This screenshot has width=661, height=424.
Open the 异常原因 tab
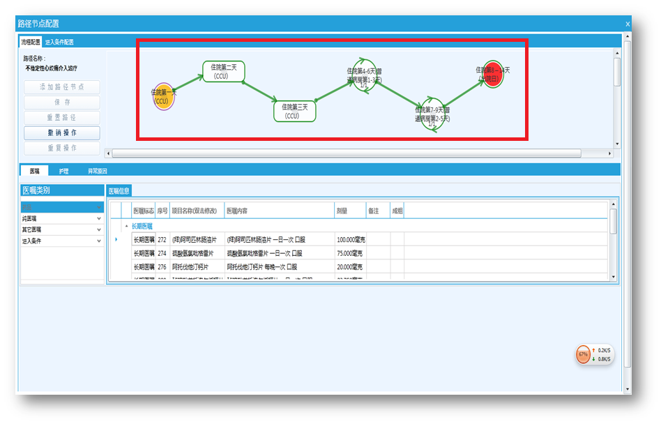pos(97,171)
